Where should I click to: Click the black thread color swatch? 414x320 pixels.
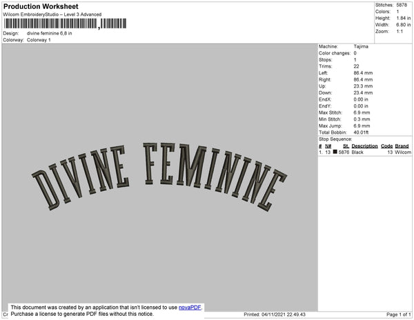coord(335,152)
